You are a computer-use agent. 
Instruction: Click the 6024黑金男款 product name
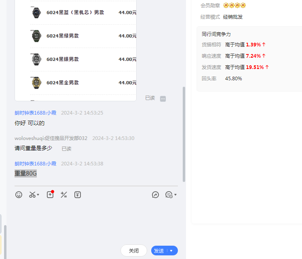pos(63,83)
